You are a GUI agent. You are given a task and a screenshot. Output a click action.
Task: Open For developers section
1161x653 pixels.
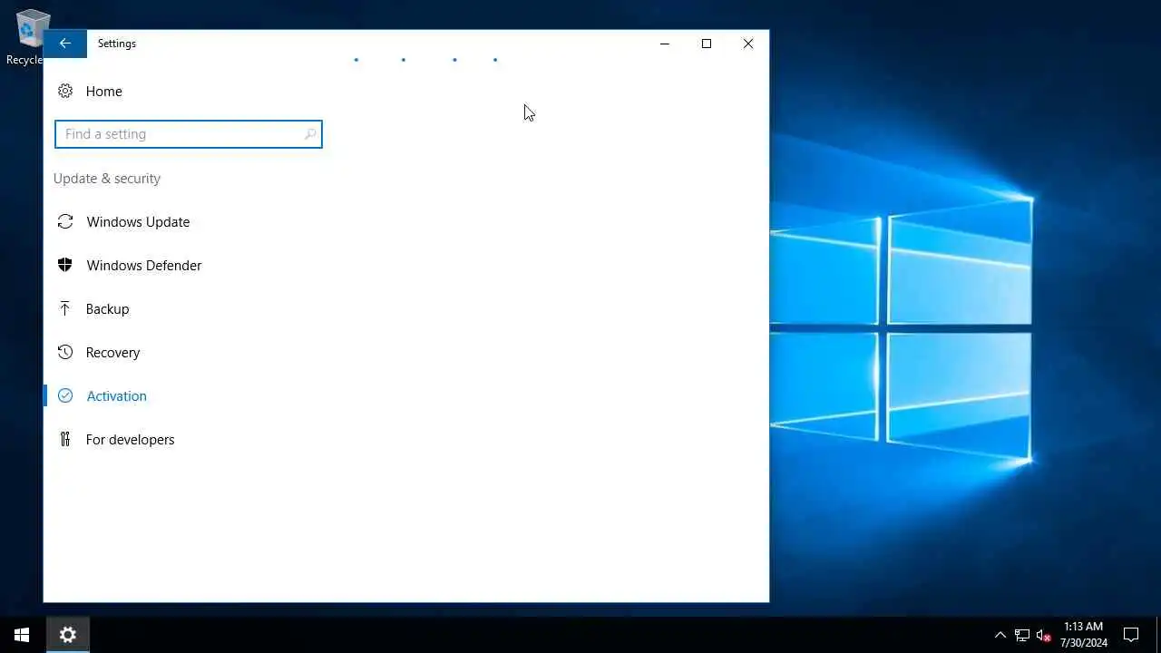130,439
